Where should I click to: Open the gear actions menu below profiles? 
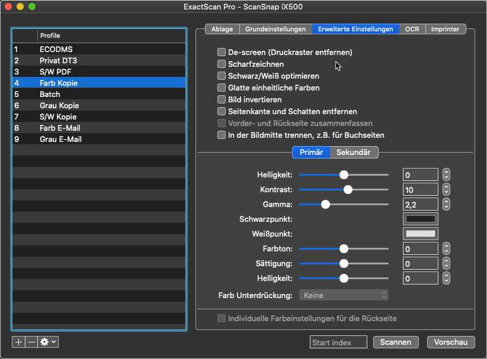[48, 342]
